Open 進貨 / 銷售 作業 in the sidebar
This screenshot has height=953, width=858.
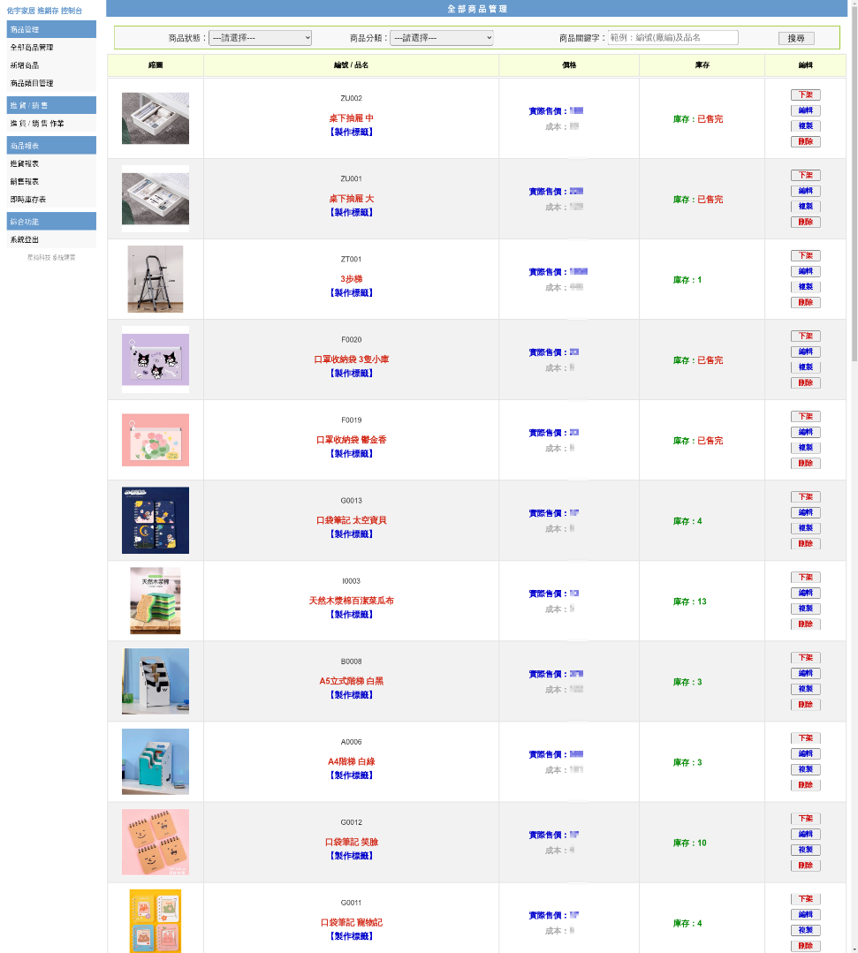(37, 124)
